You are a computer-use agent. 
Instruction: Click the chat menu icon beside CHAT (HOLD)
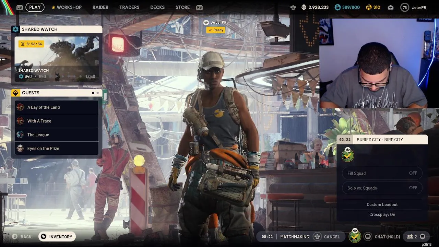[368, 236]
